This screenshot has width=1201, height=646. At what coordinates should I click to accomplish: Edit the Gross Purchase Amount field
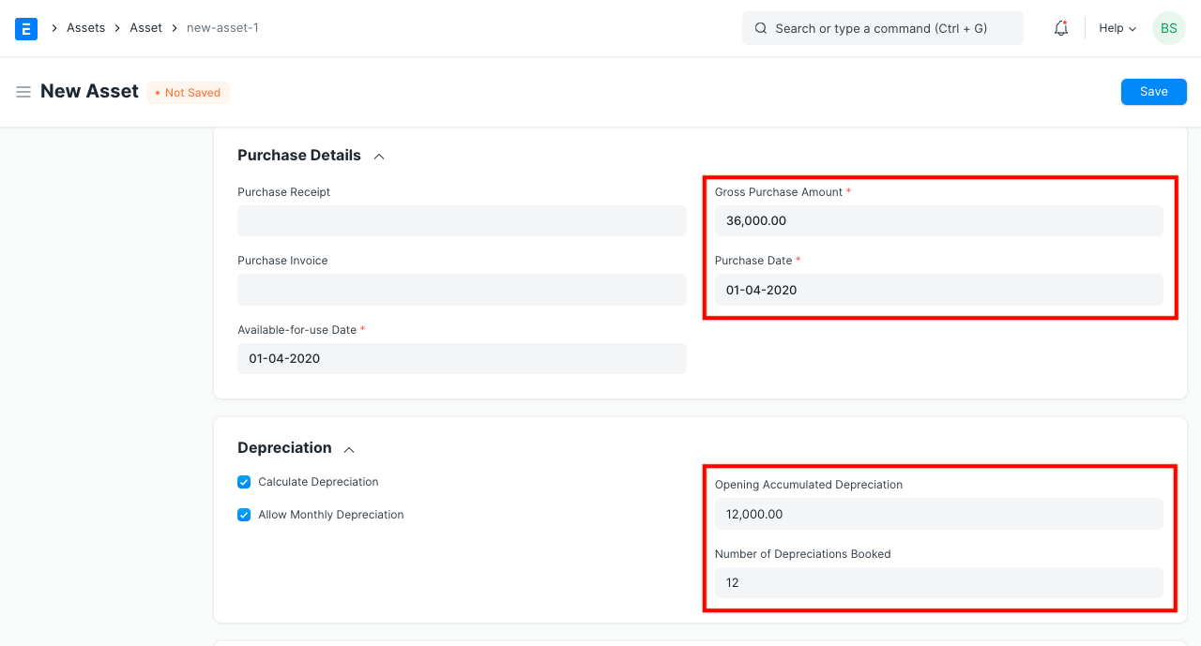938,221
